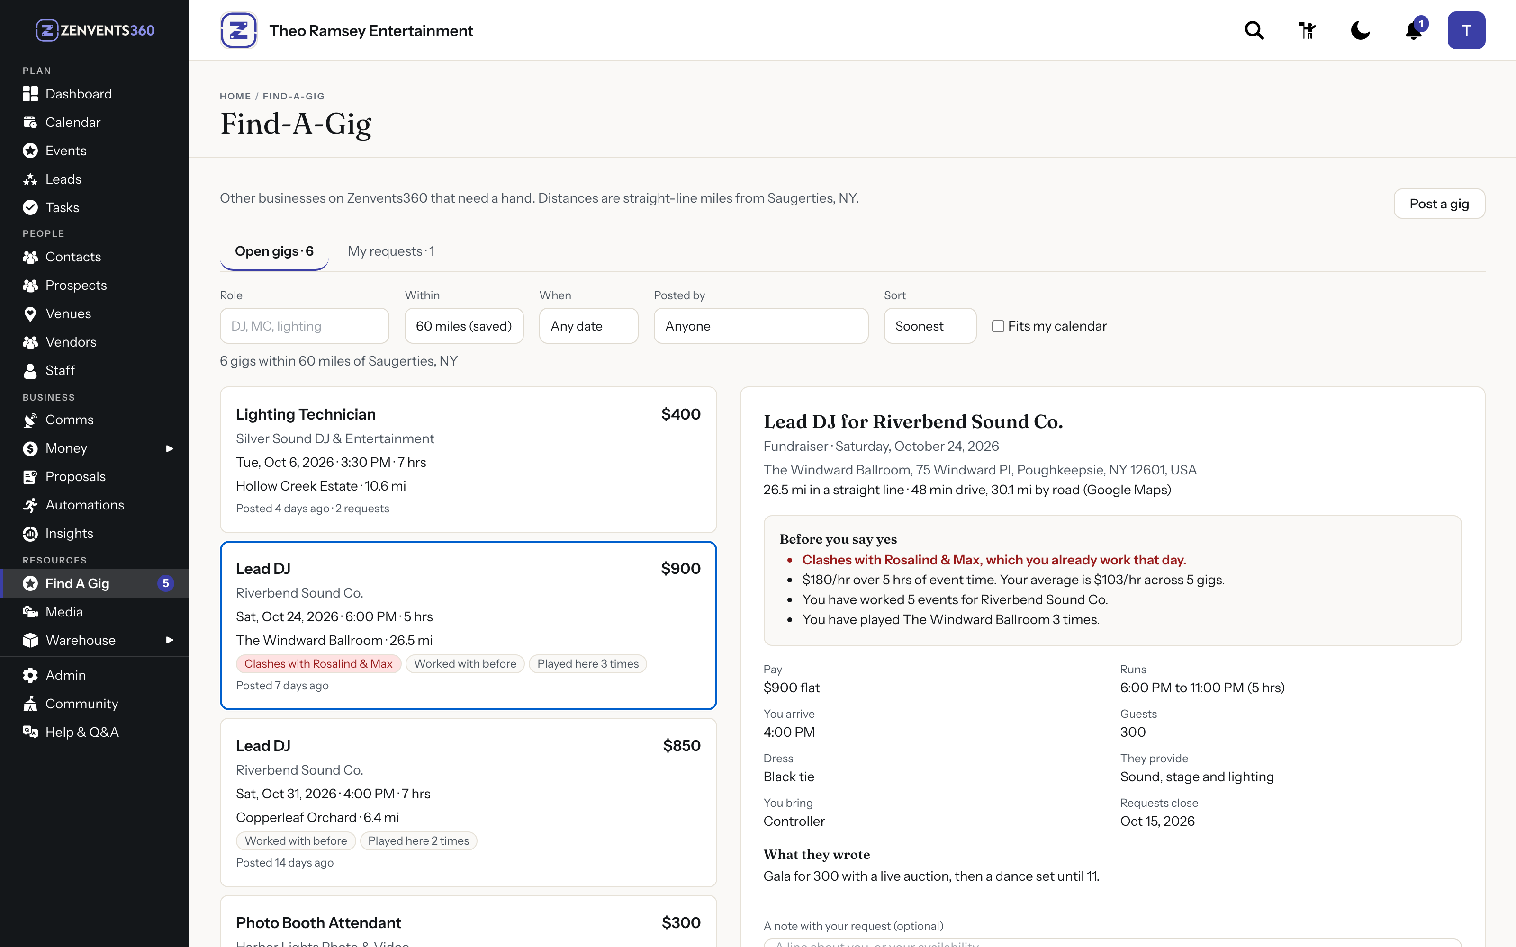Open Proposals in sidebar
Screen dimensions: 1516x947
tap(95, 477)
